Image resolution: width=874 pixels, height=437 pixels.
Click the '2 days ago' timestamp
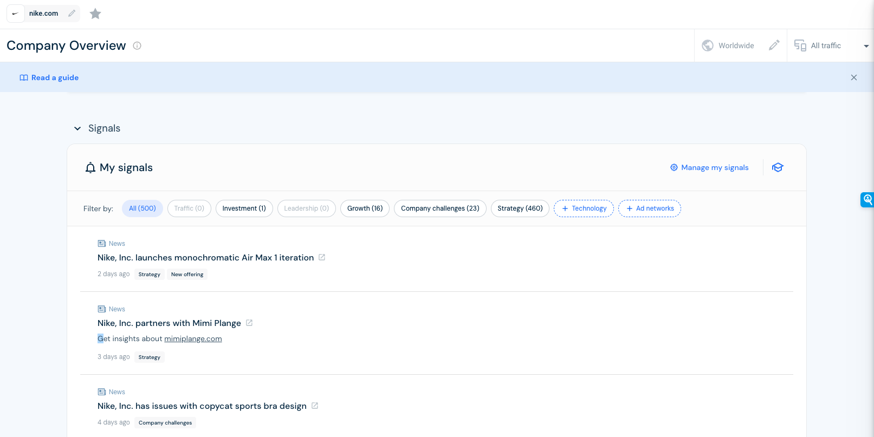[x=114, y=274]
